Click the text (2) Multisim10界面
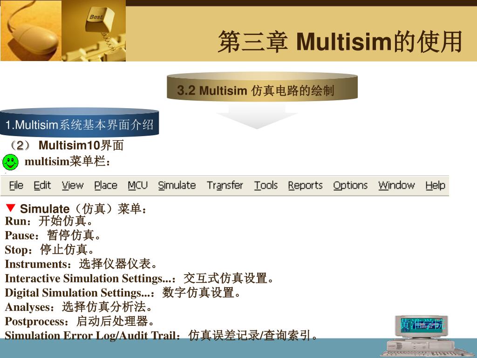Viewport: 477px width, 358px height. [66, 145]
